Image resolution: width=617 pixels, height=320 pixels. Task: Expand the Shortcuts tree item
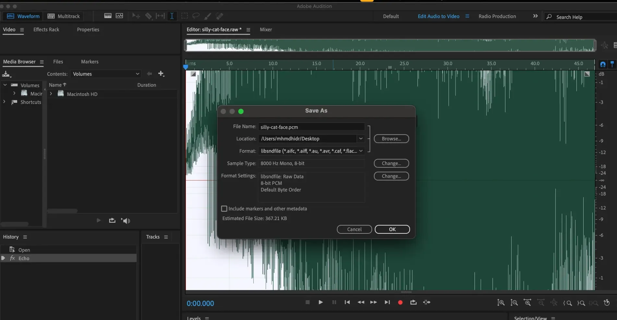(x=4, y=102)
